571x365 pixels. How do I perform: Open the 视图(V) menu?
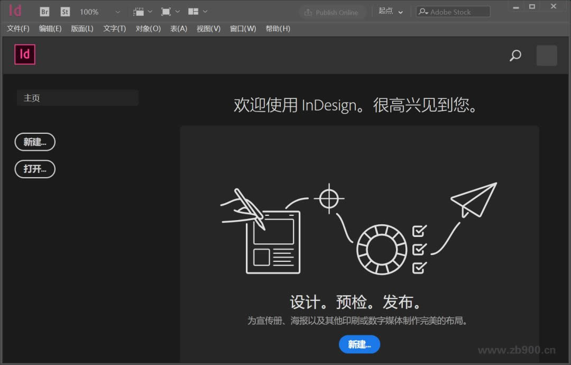tap(208, 29)
